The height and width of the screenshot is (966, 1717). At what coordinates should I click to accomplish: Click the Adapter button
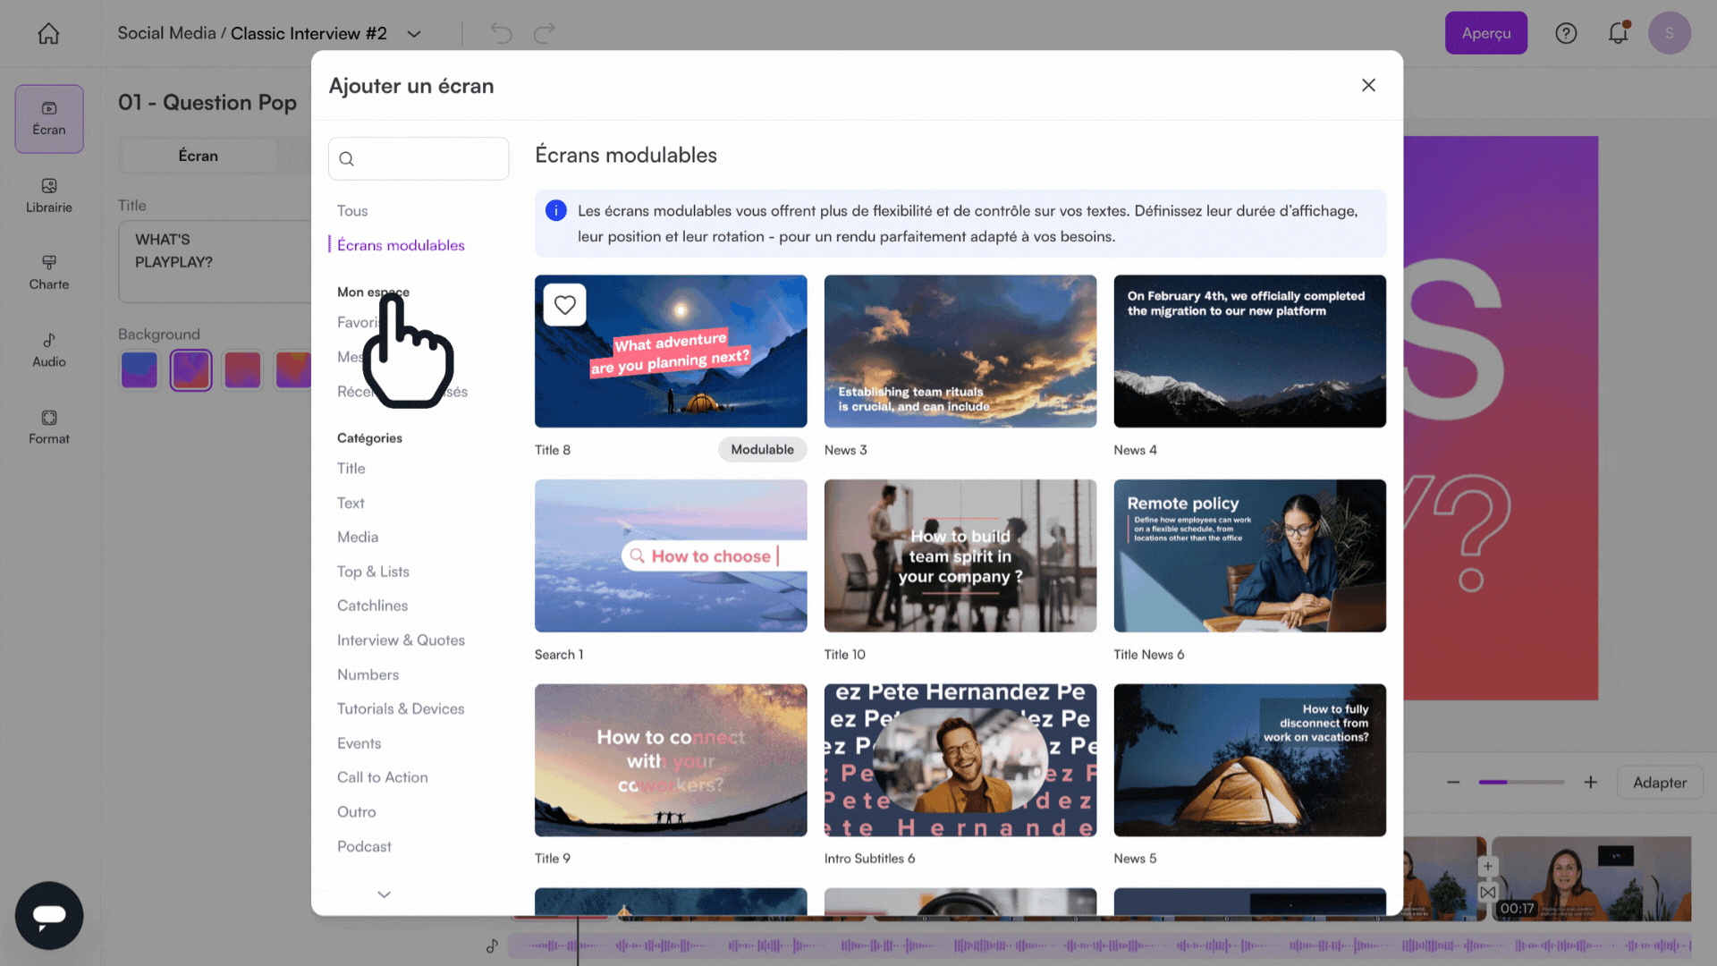[x=1659, y=783]
